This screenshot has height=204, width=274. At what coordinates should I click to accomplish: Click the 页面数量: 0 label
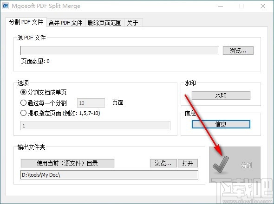tap(35, 61)
